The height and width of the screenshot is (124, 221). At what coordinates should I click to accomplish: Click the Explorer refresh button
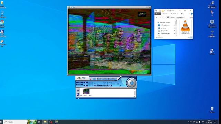pyautogui.click(x=192, y=17)
